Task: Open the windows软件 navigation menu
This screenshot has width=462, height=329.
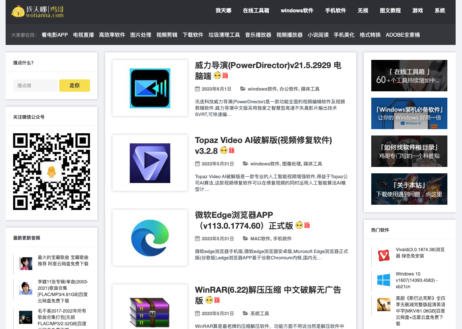Action: [x=297, y=10]
